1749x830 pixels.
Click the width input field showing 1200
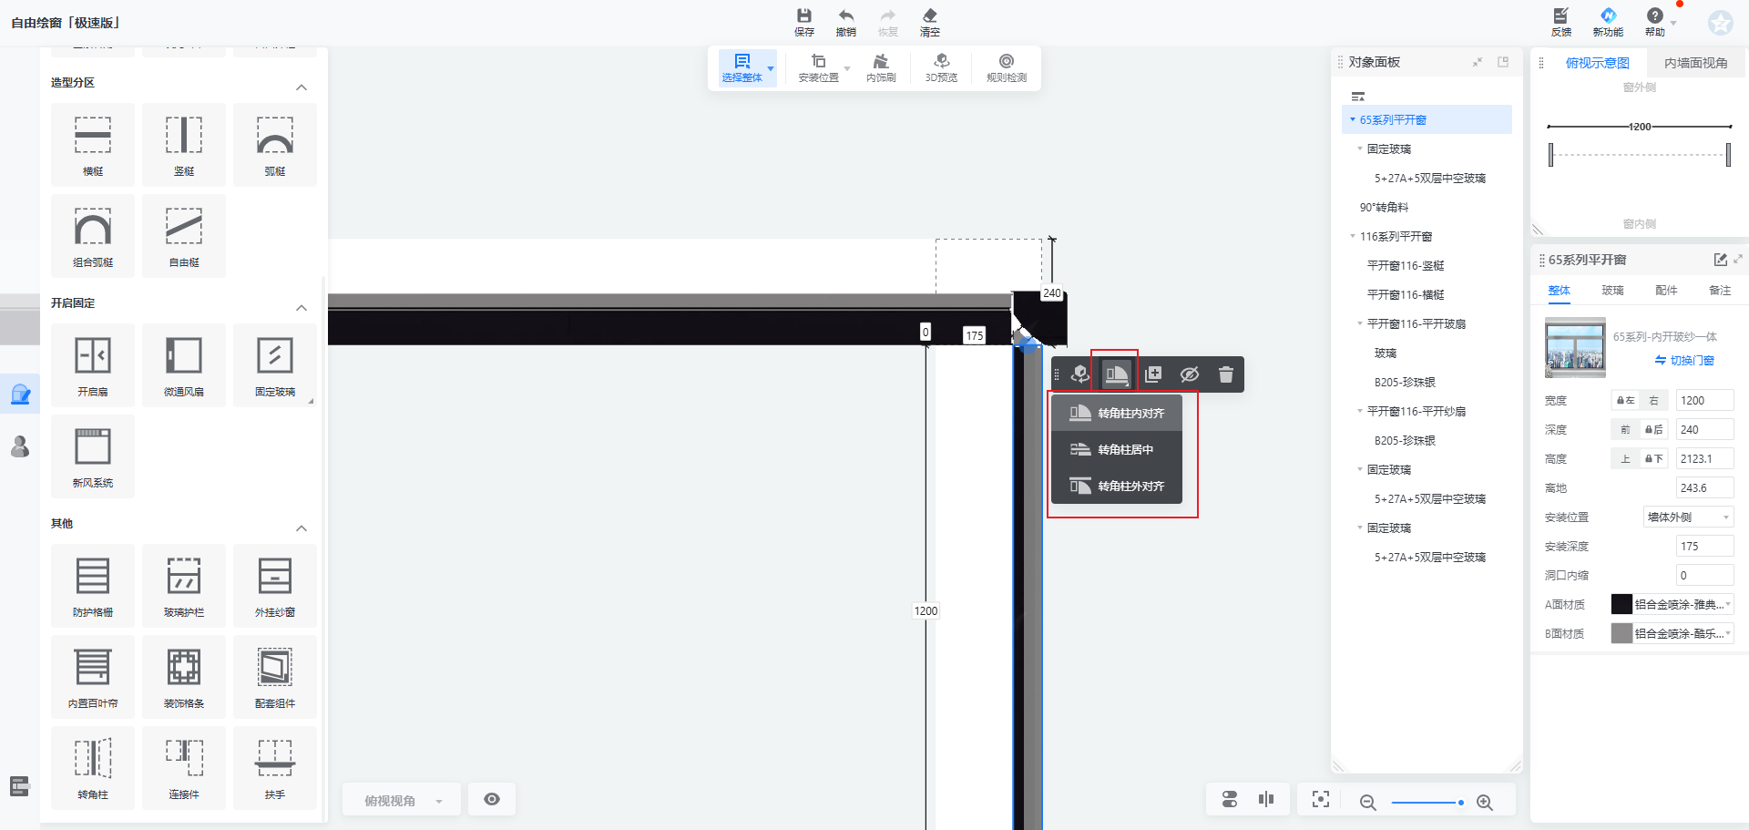point(1703,401)
